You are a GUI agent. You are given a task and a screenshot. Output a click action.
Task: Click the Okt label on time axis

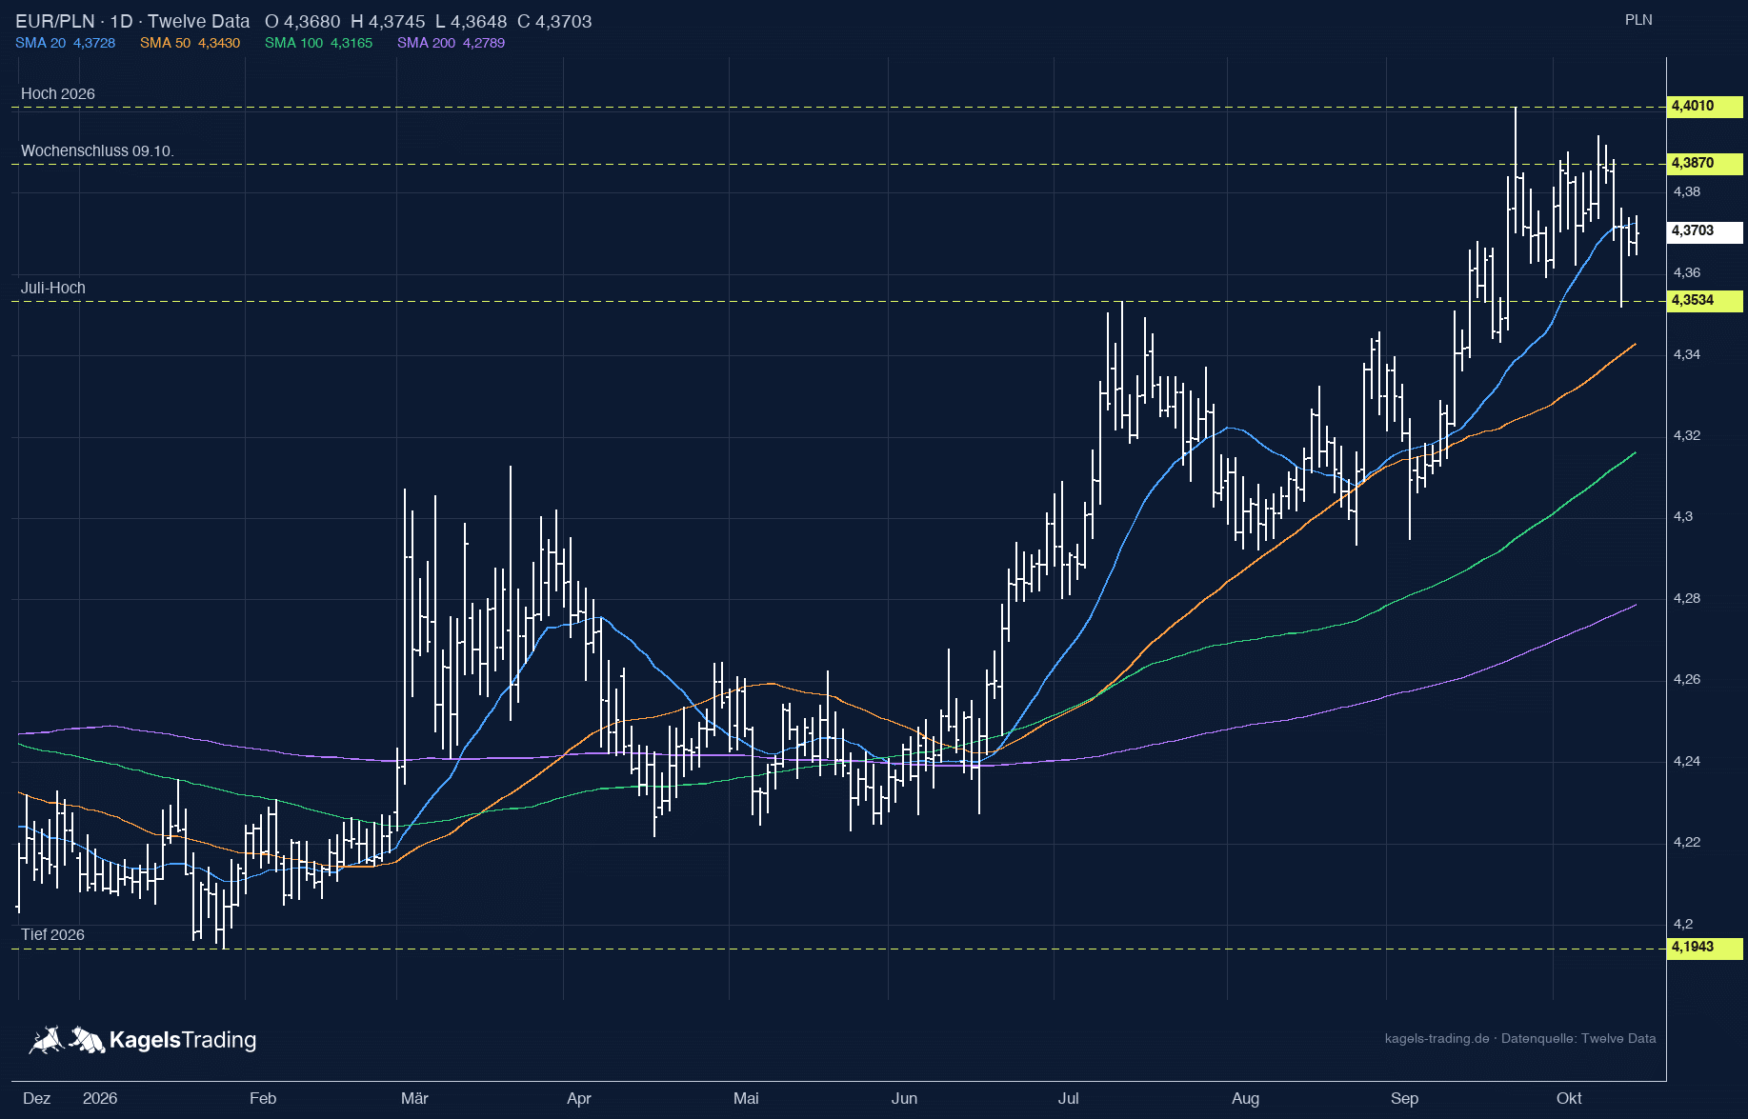(1569, 1098)
